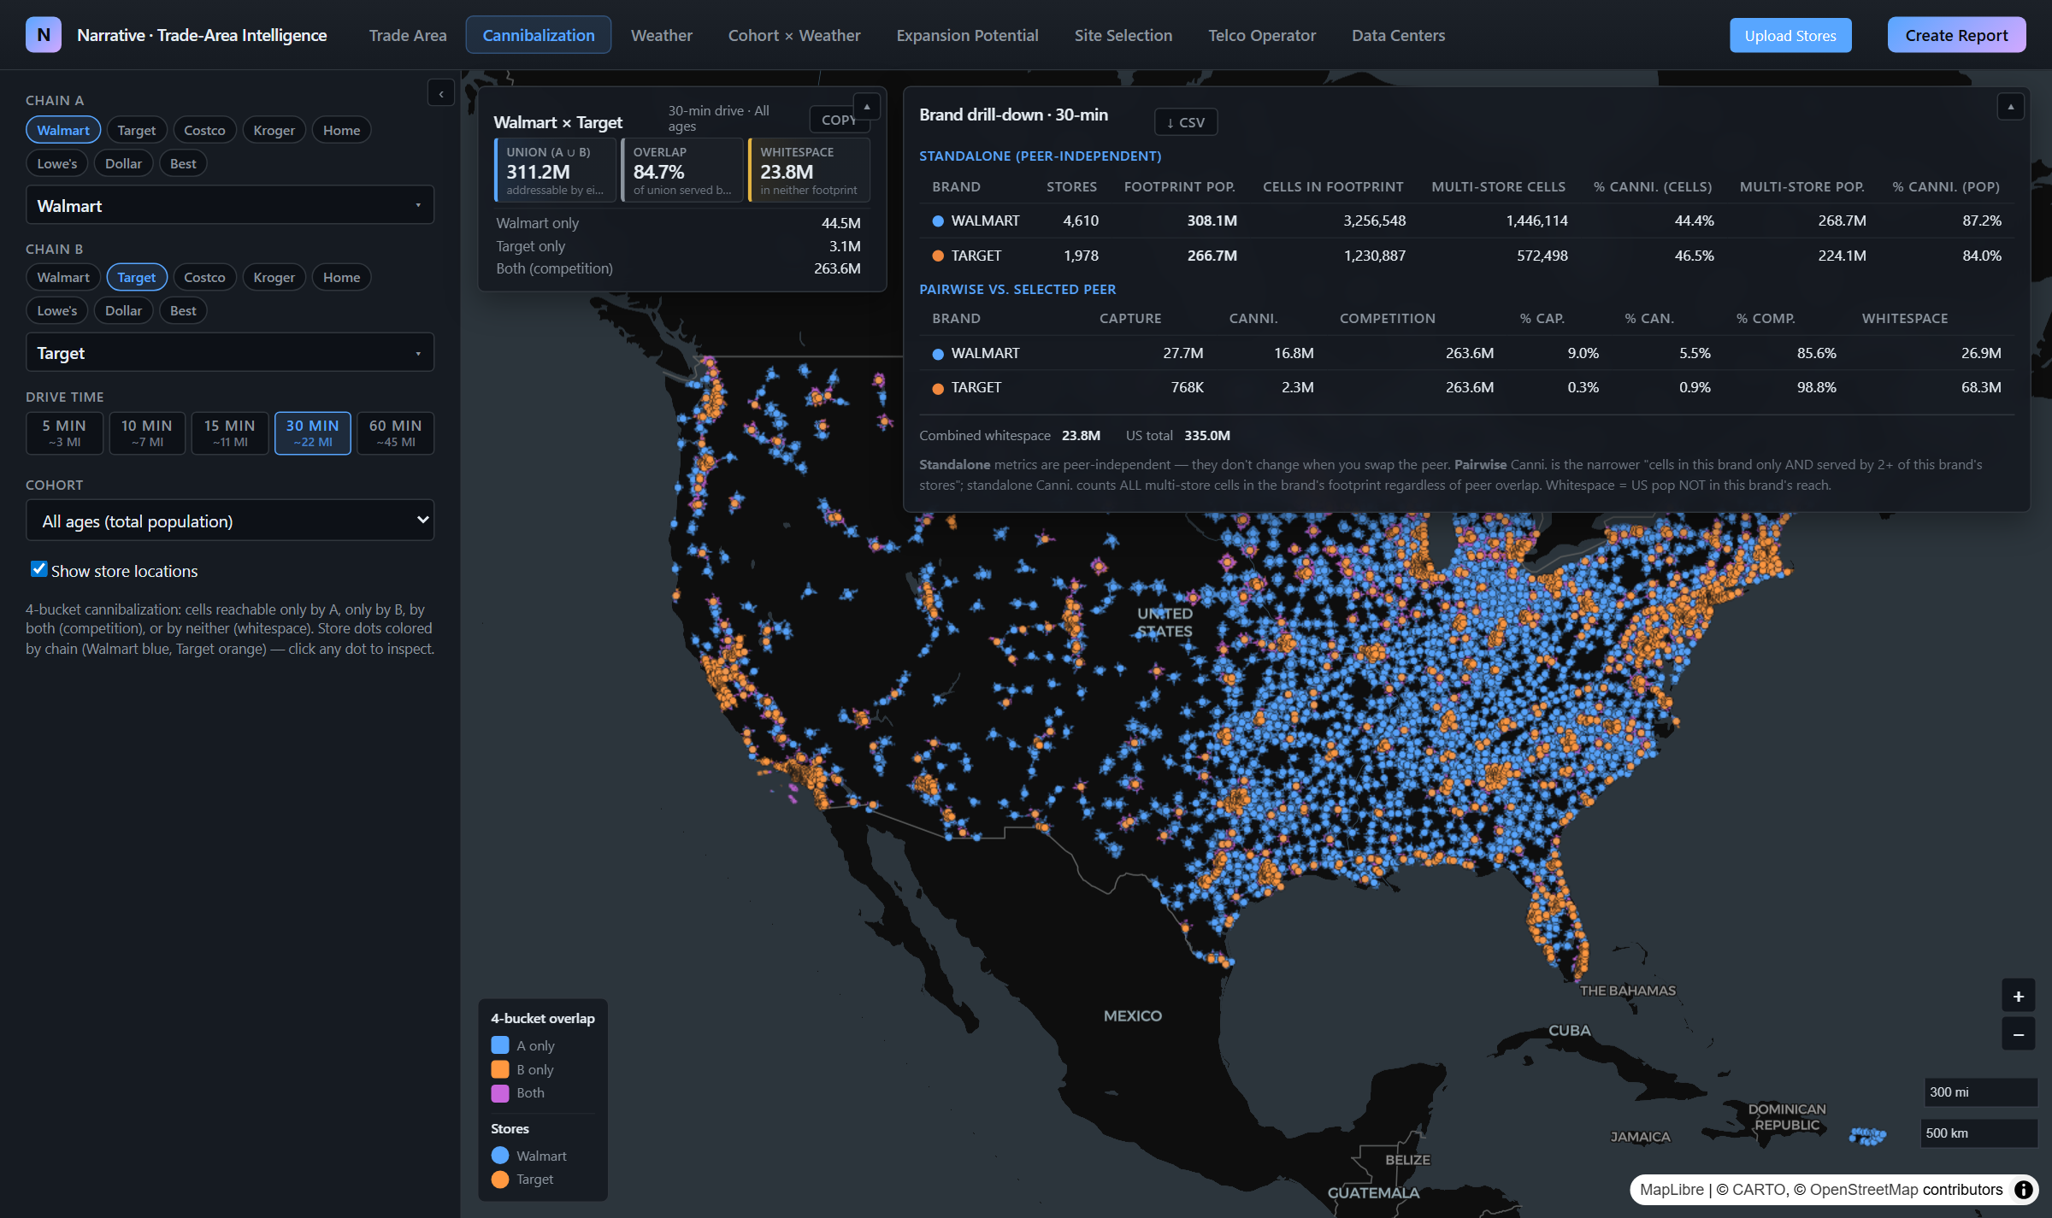Open the All ages cohort dropdown
The width and height of the screenshot is (2052, 1218).
(230, 521)
